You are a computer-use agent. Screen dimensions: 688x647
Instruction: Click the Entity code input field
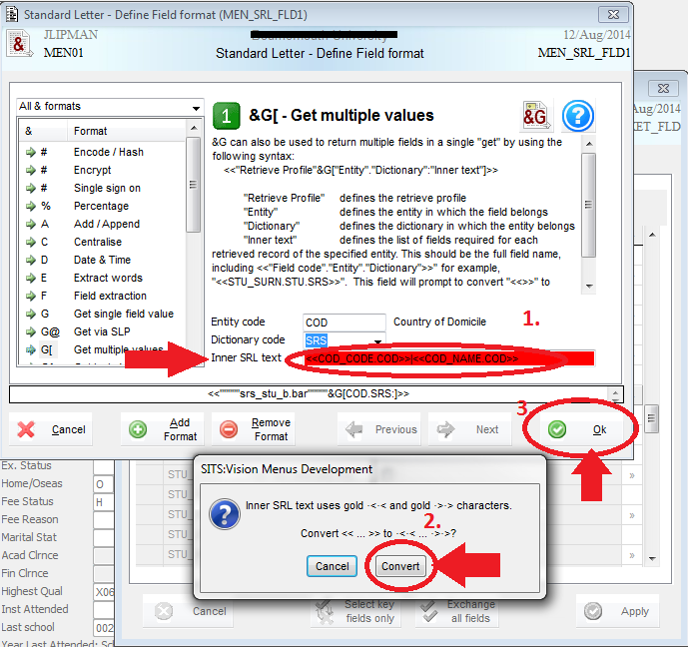(344, 322)
